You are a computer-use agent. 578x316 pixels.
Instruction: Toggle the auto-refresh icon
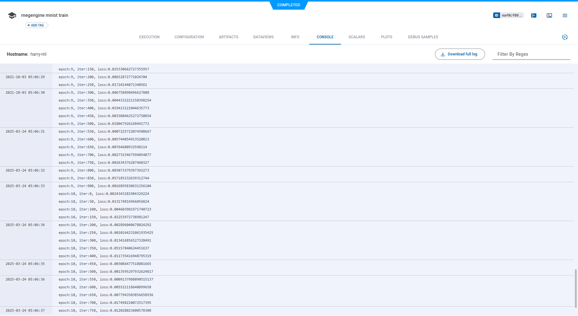pyautogui.click(x=565, y=37)
